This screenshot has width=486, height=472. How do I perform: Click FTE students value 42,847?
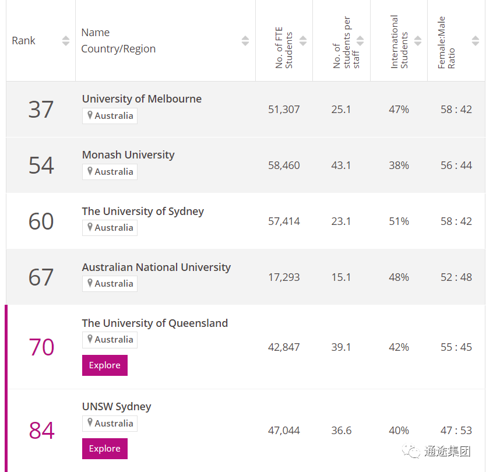click(284, 347)
